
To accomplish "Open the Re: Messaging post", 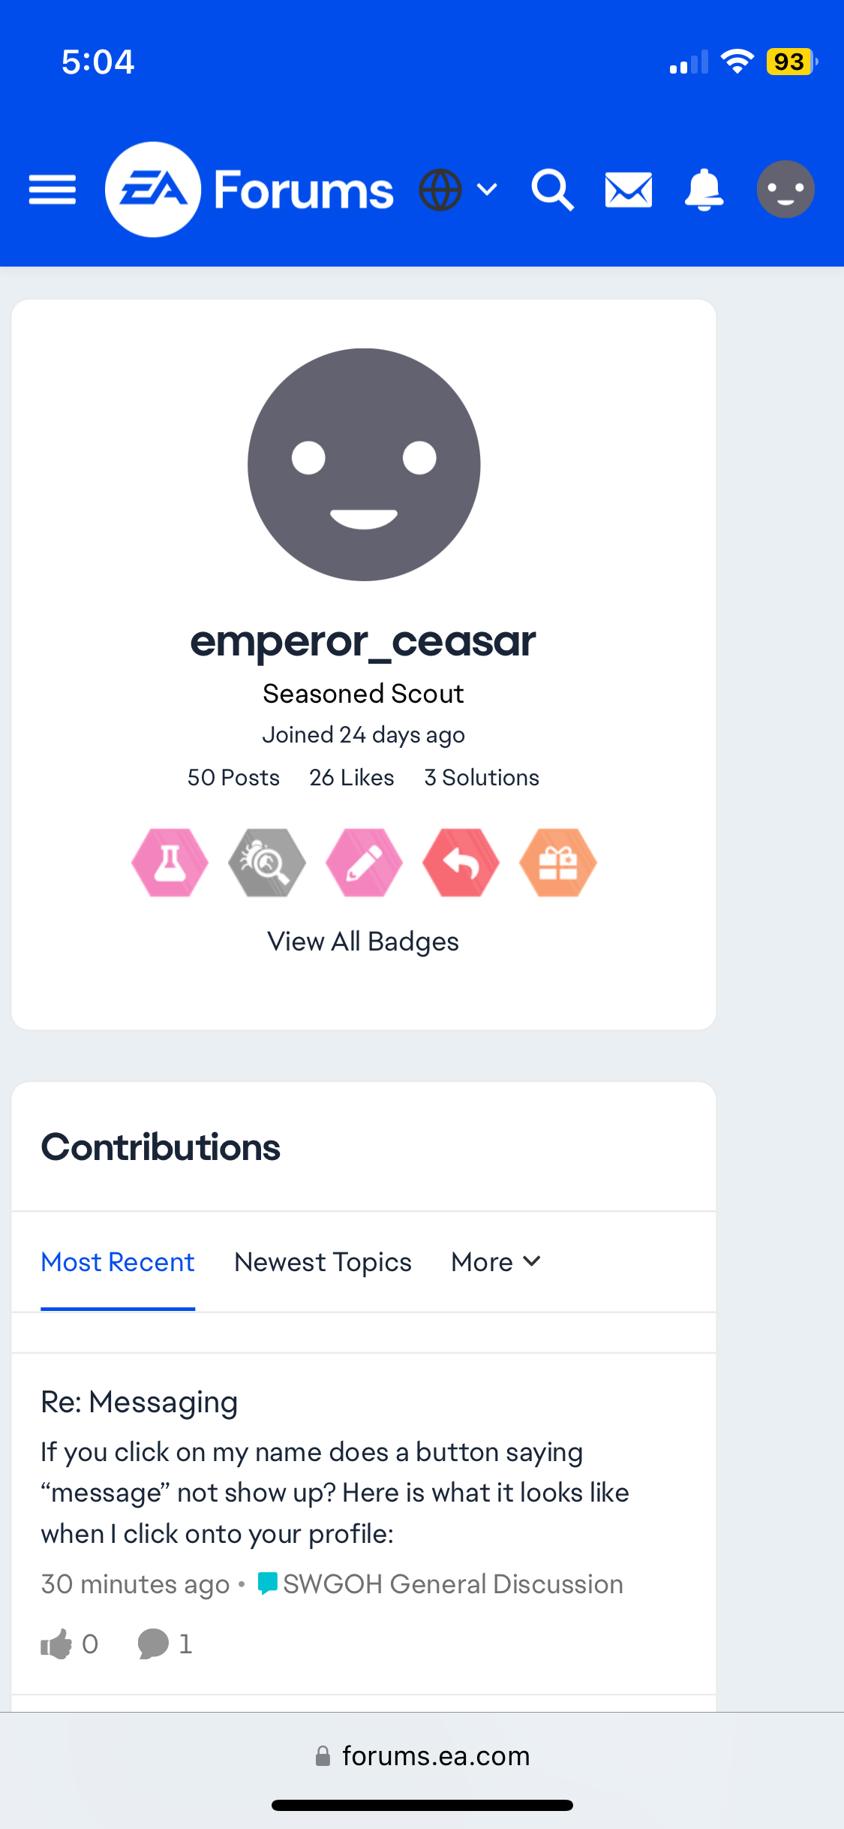I will (140, 1402).
